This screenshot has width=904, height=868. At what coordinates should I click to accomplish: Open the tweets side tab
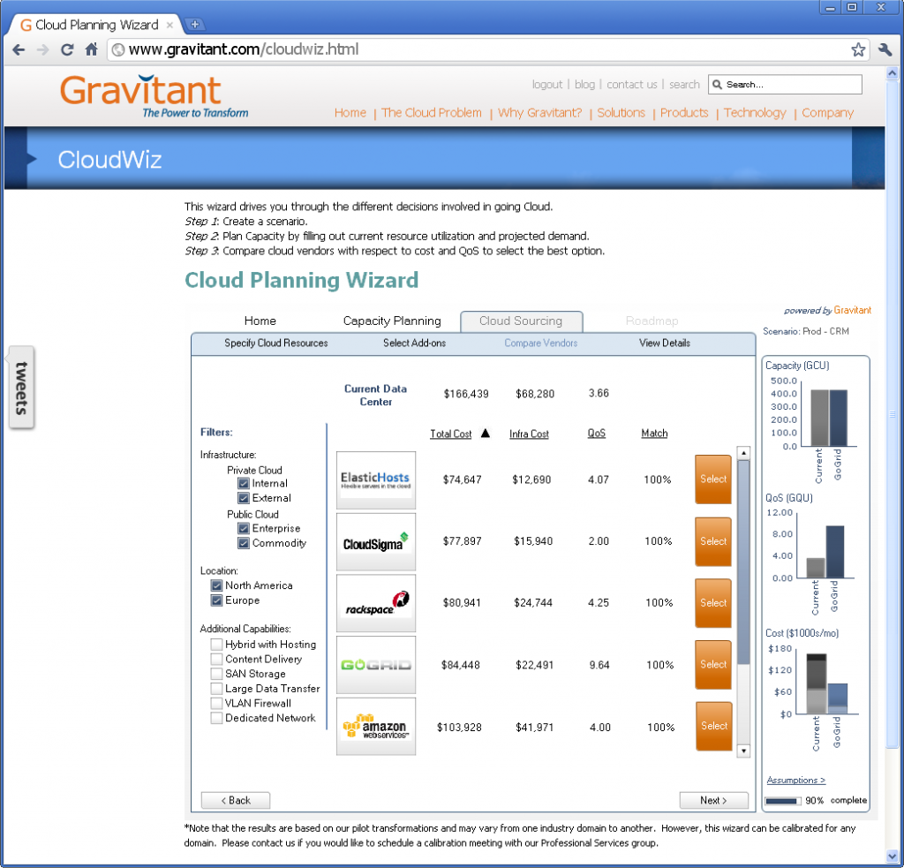point(21,388)
